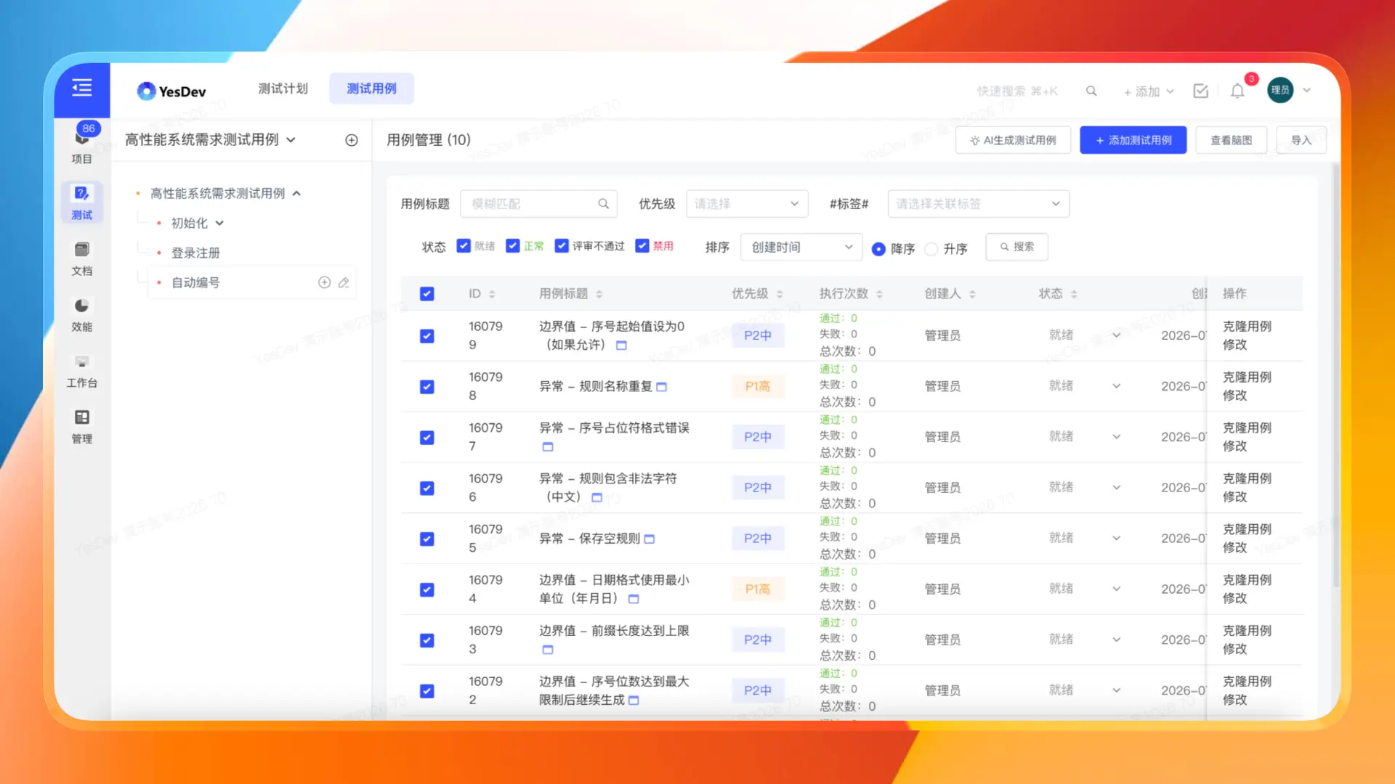Open the 工作台 sidebar section

coord(82,370)
